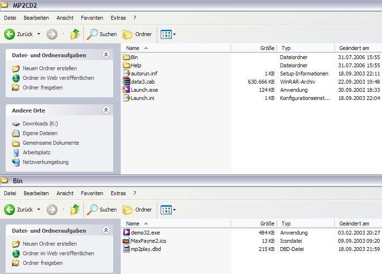Select mp2play.dbd file icon
The height and width of the screenshot is (274, 382).
127,249
